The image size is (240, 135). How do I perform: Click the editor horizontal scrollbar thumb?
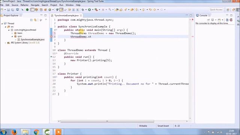point(107,121)
